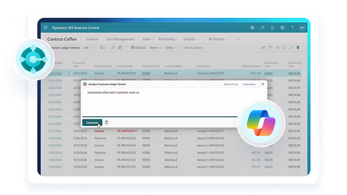
Task: Click the Generate button
Action: (92, 123)
